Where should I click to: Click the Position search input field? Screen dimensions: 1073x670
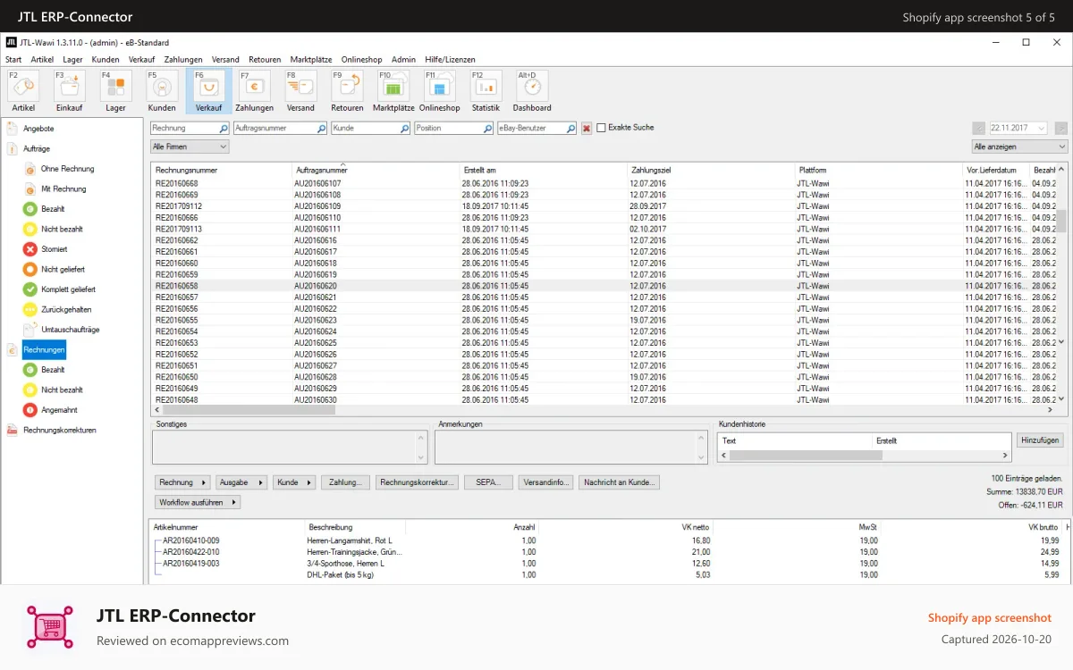click(x=453, y=129)
